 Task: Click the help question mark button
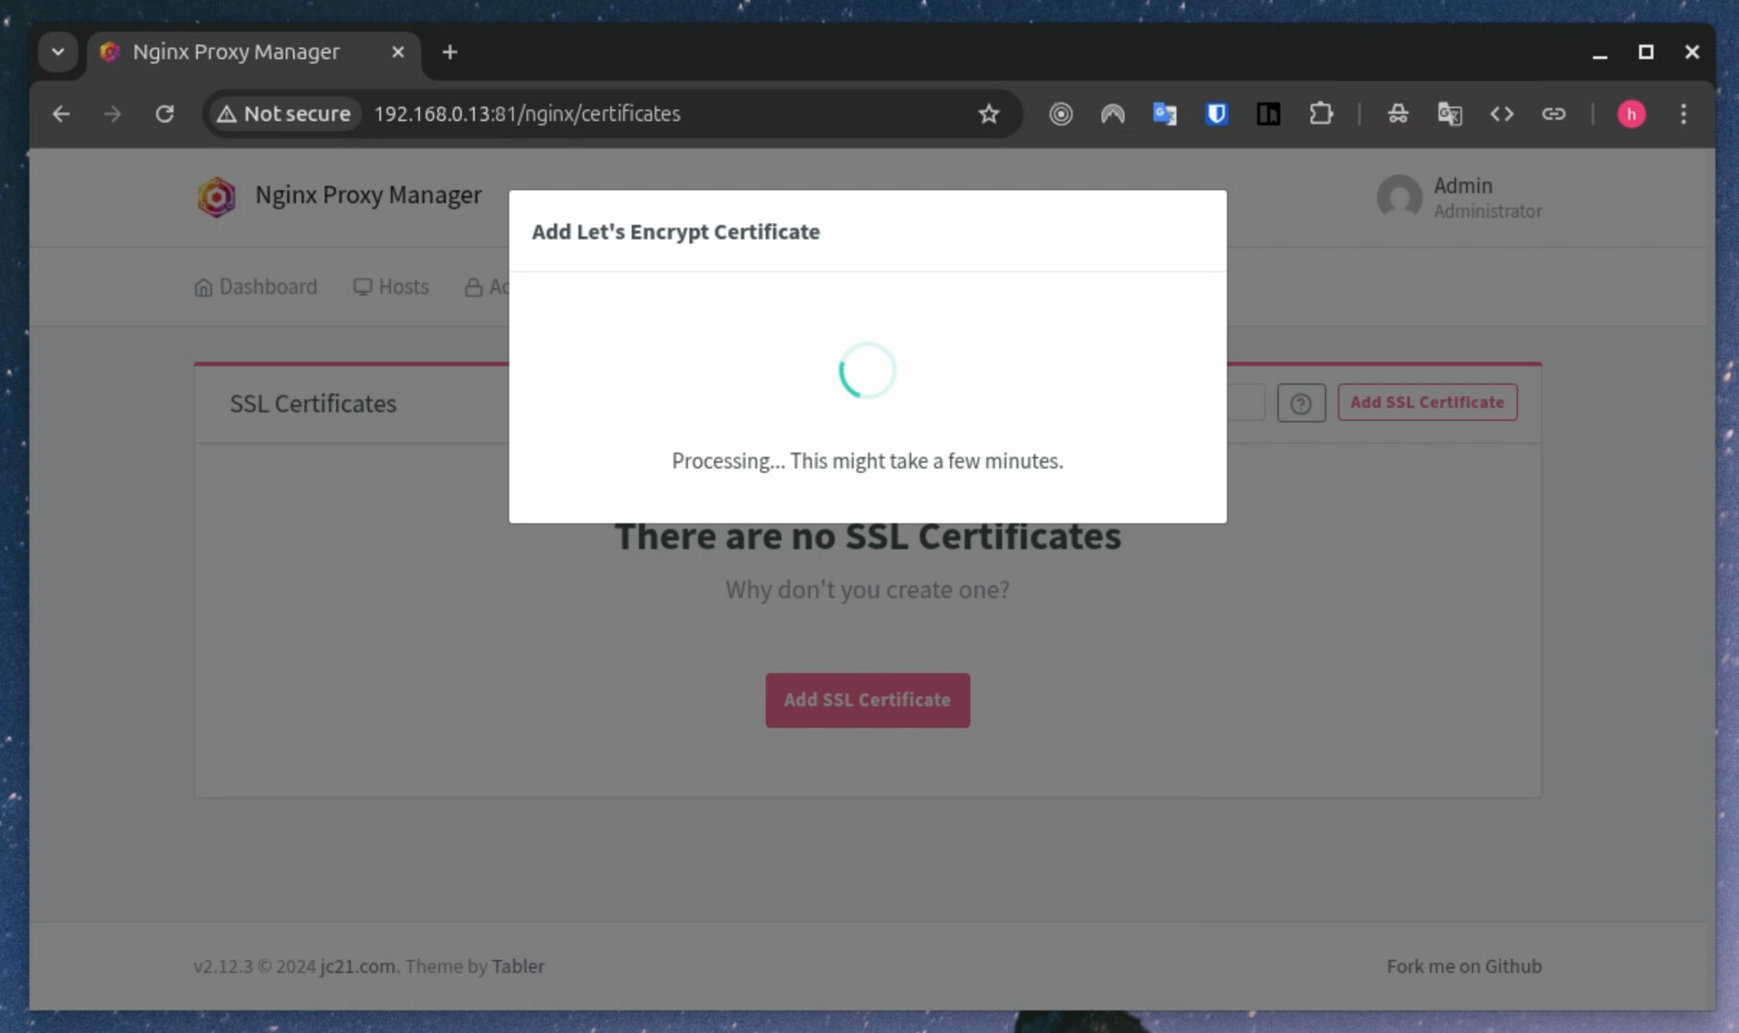pyautogui.click(x=1301, y=403)
